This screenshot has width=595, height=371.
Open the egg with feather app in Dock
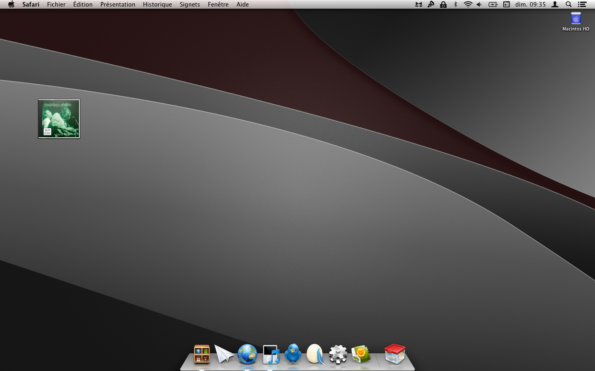(x=316, y=354)
